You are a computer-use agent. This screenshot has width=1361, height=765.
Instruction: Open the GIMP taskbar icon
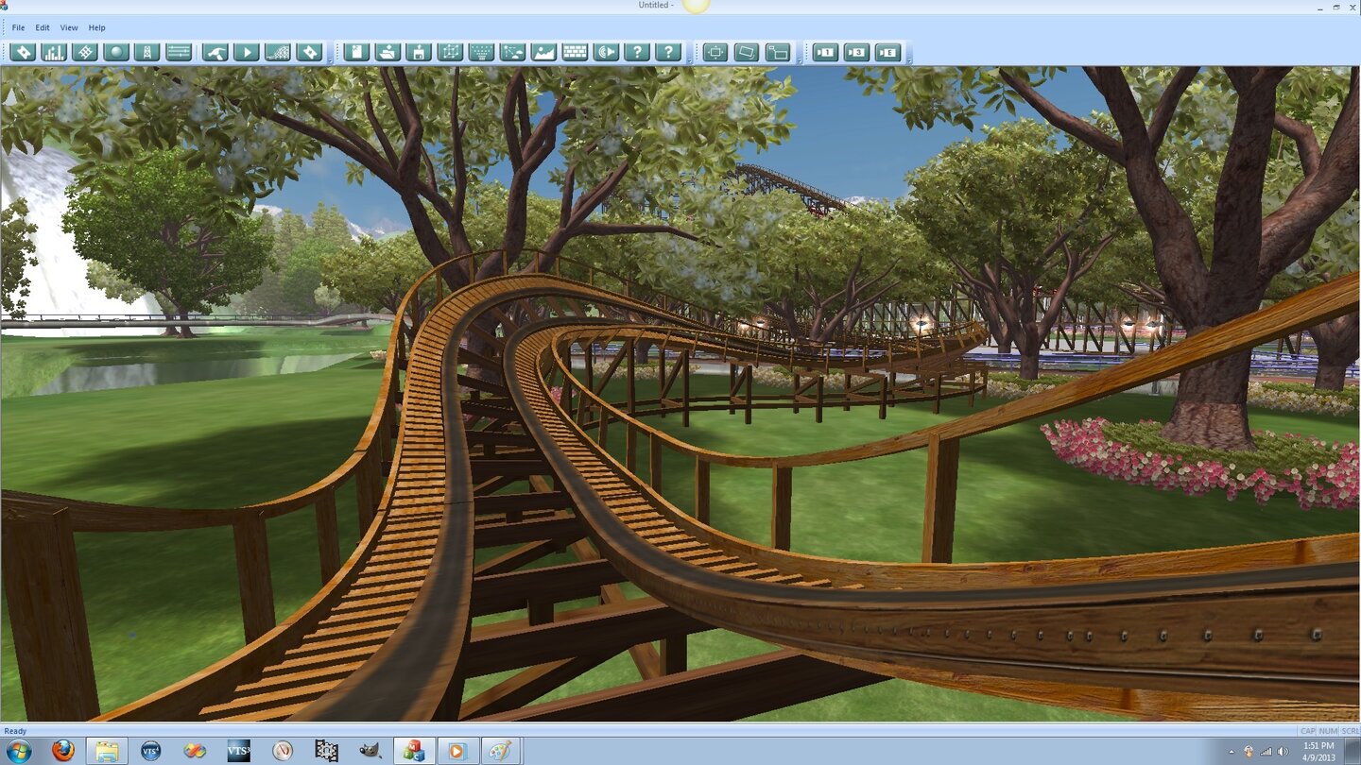coord(370,751)
